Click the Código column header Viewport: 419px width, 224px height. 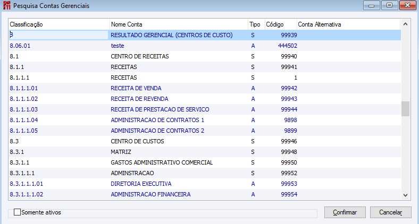[281, 24]
